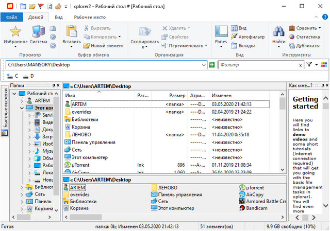Toggle the Автофильтр option

coord(247,37)
